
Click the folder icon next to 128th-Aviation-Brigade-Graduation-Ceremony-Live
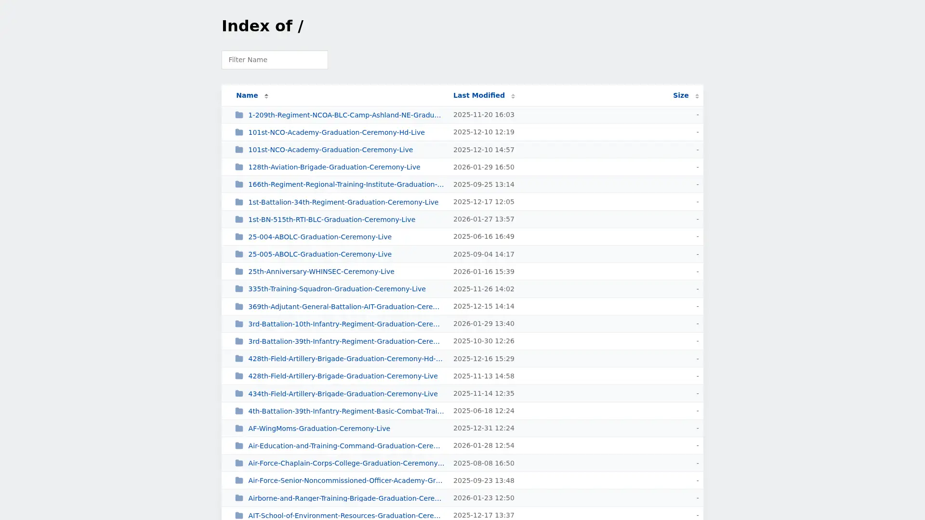click(239, 167)
